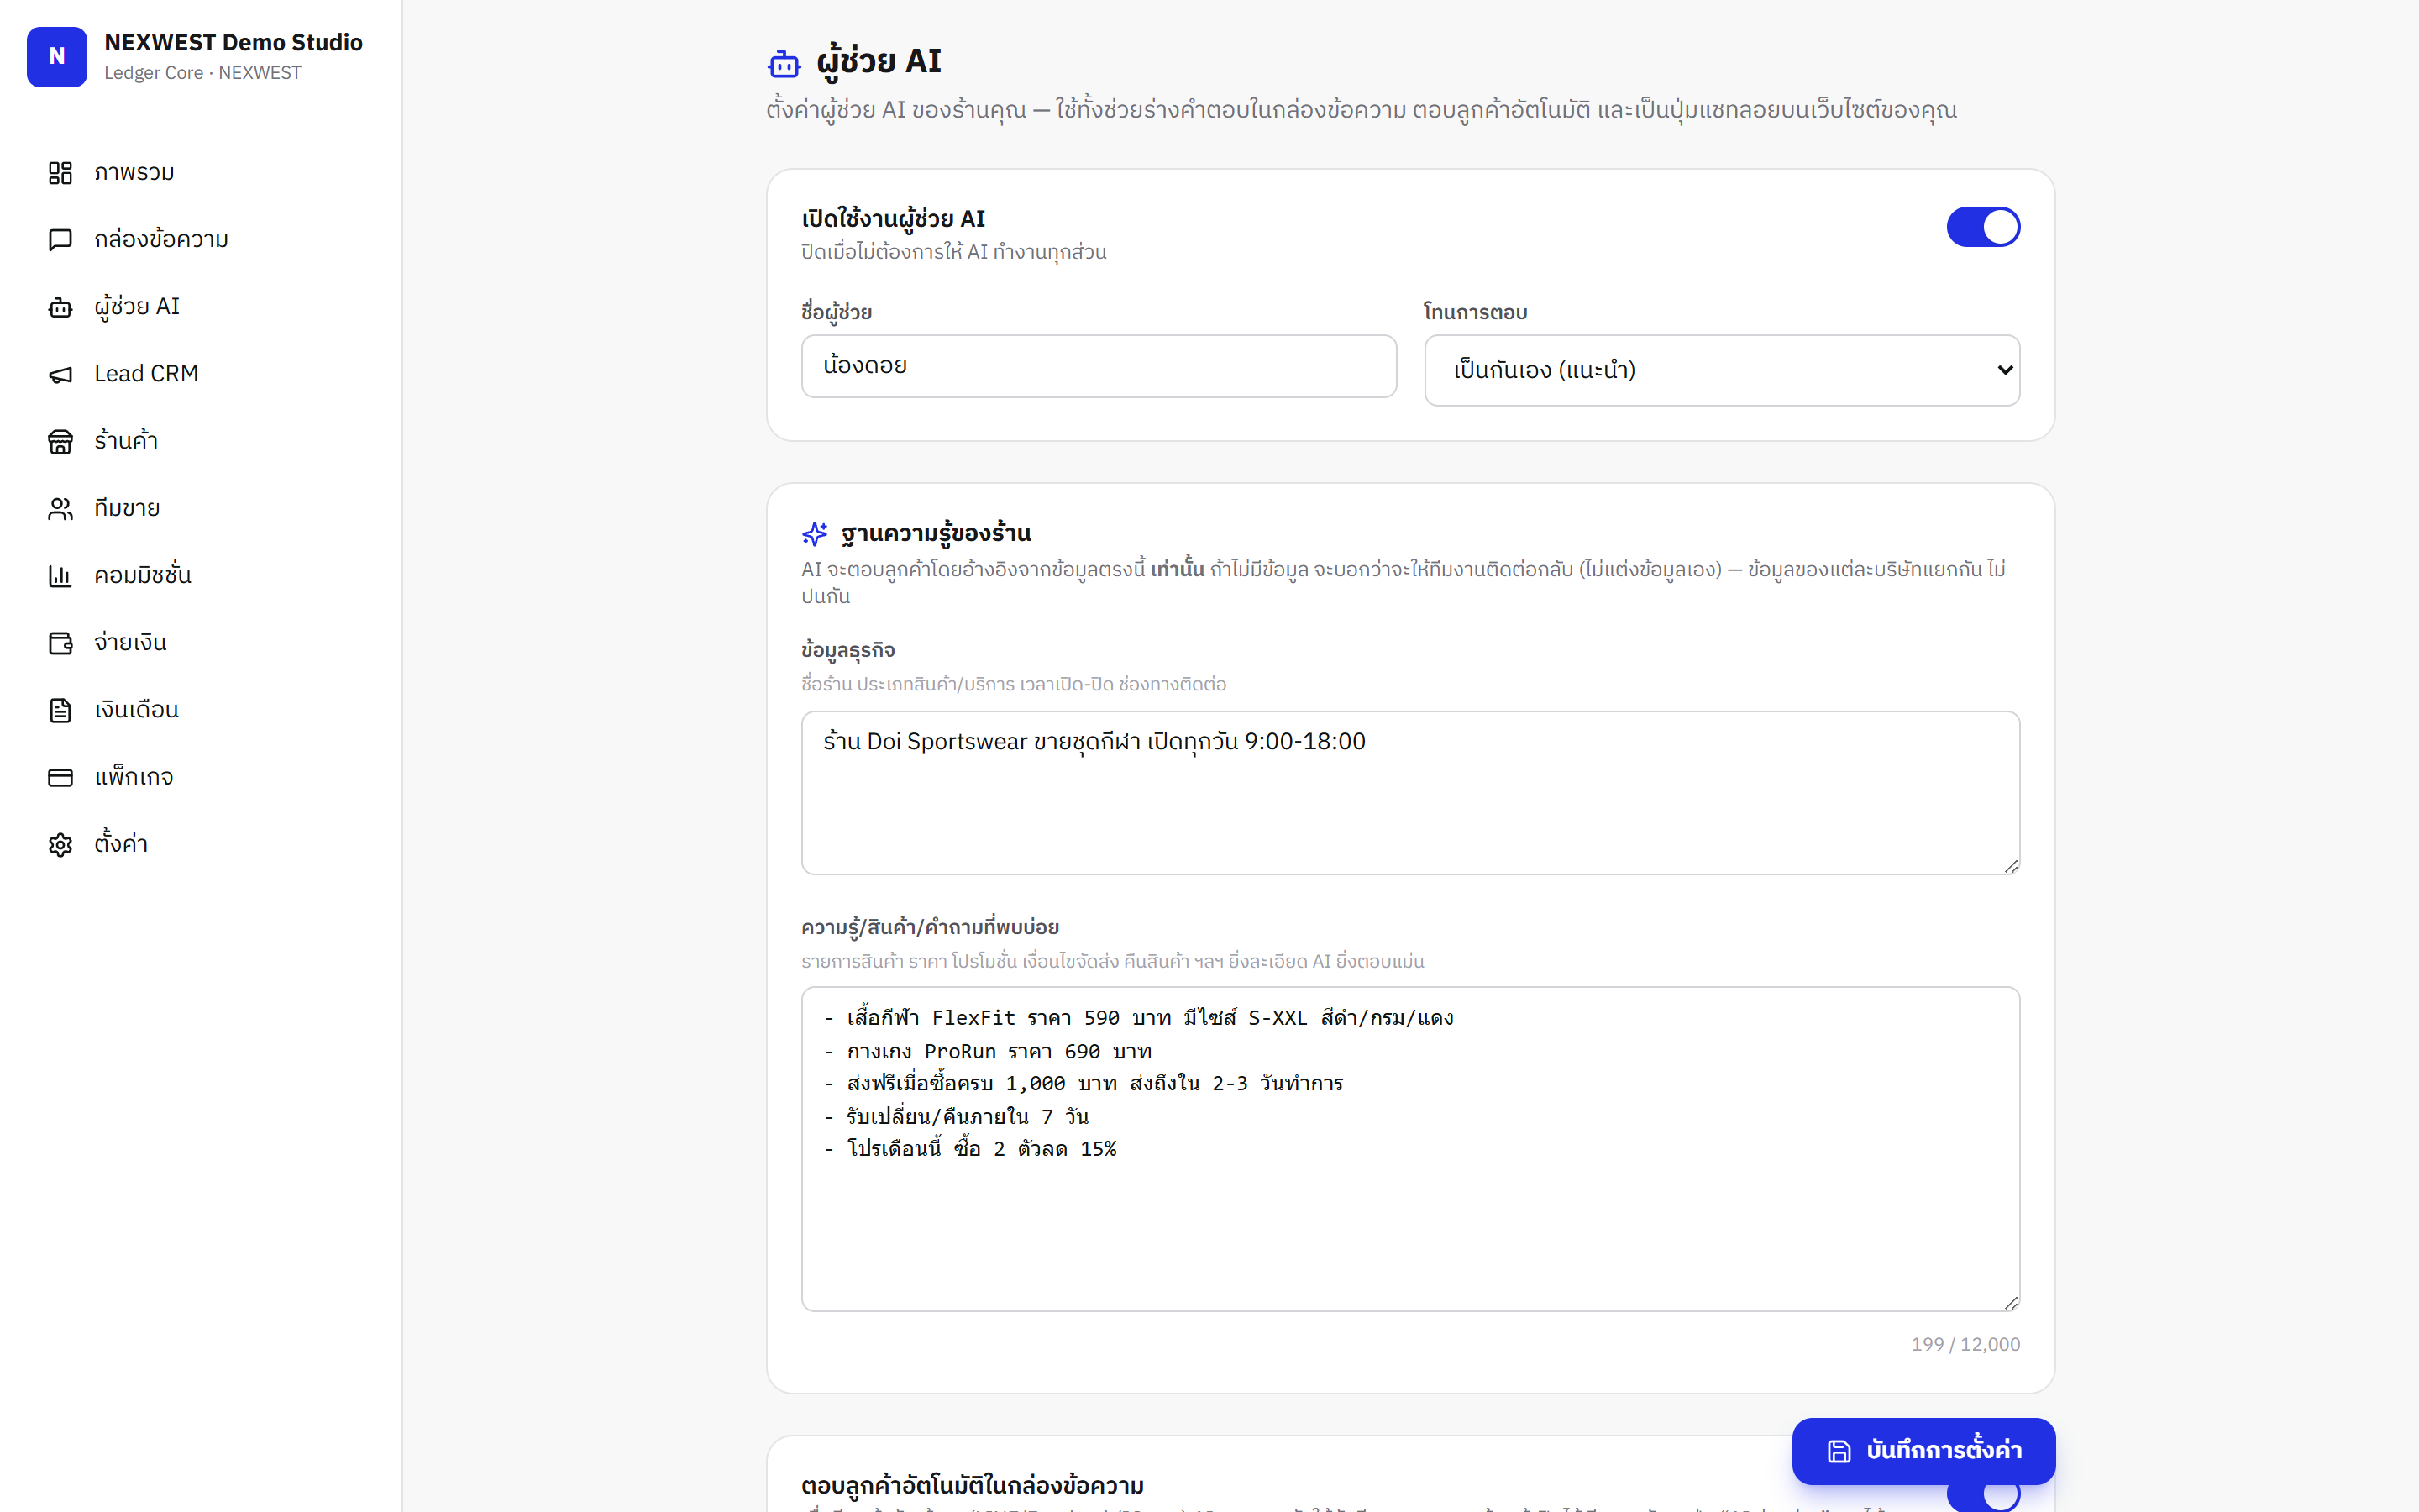Click knowledge textarea resize handle
The width and height of the screenshot is (2419, 1512).
coord(2010,1302)
